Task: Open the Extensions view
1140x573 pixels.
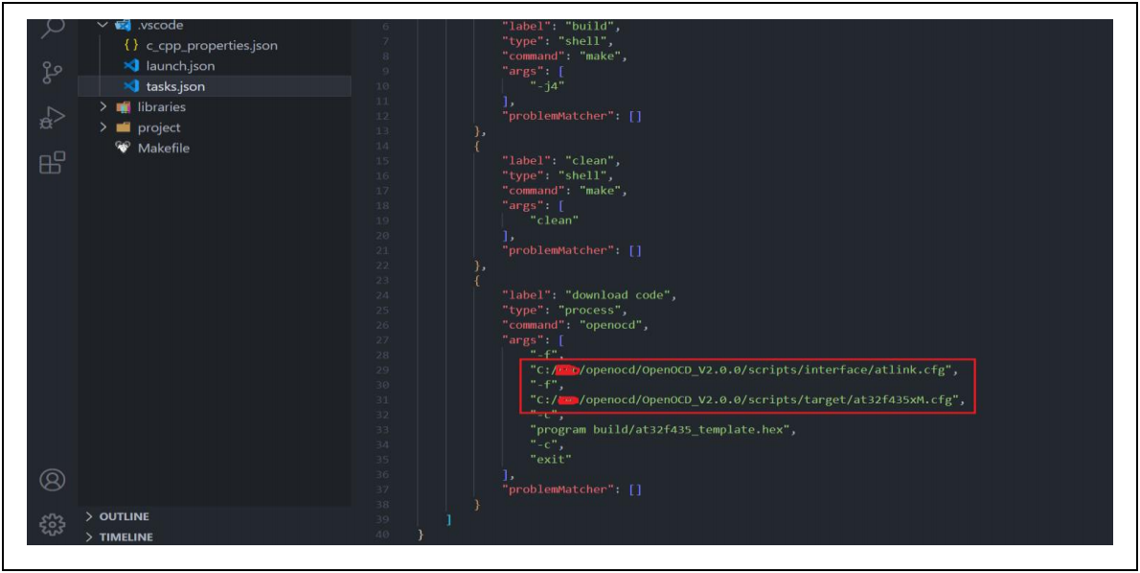Action: coord(53,162)
